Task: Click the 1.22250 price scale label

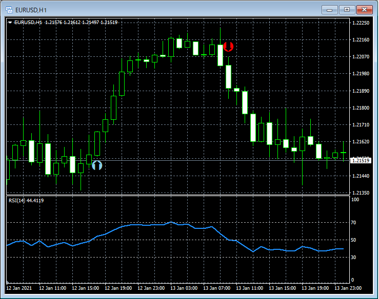Action: pyautogui.click(x=361, y=23)
